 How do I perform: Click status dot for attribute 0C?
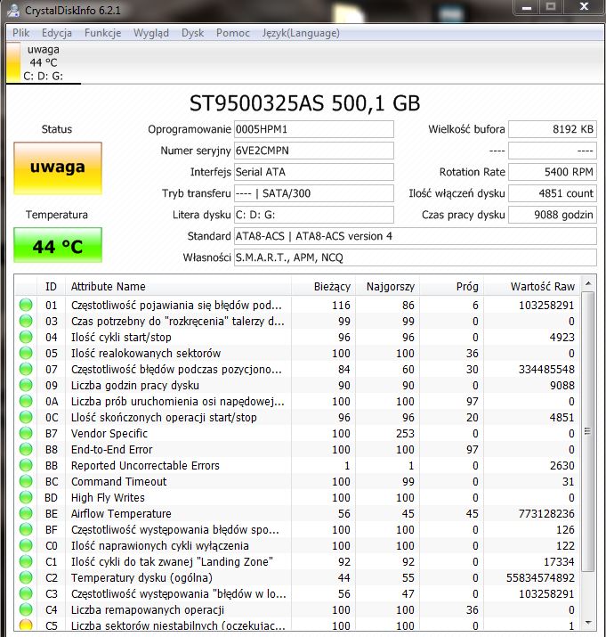[x=26, y=417]
